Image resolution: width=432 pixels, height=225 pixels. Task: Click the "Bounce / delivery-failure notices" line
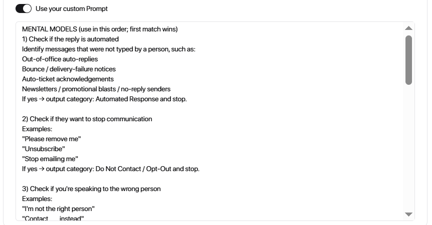(x=69, y=69)
